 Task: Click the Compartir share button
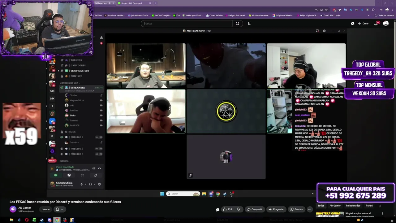pos(254,209)
